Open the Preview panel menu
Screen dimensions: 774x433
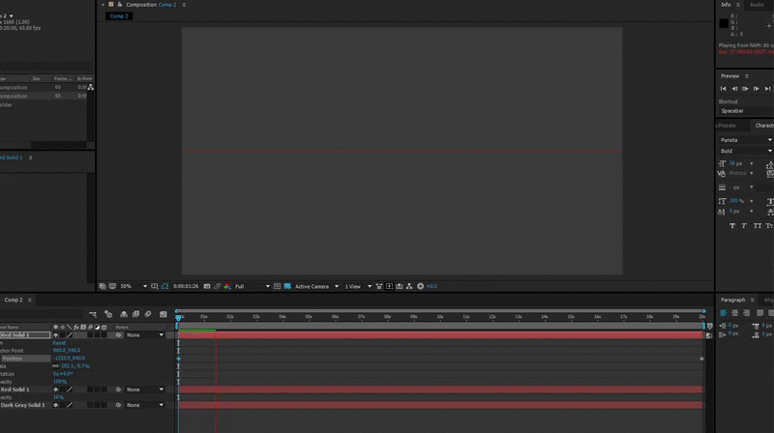[747, 76]
